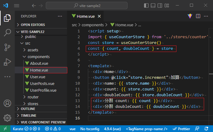Viewport: 213px width, 132px height.
Task: Select the Home.vue editor tab
Action: 86,16
